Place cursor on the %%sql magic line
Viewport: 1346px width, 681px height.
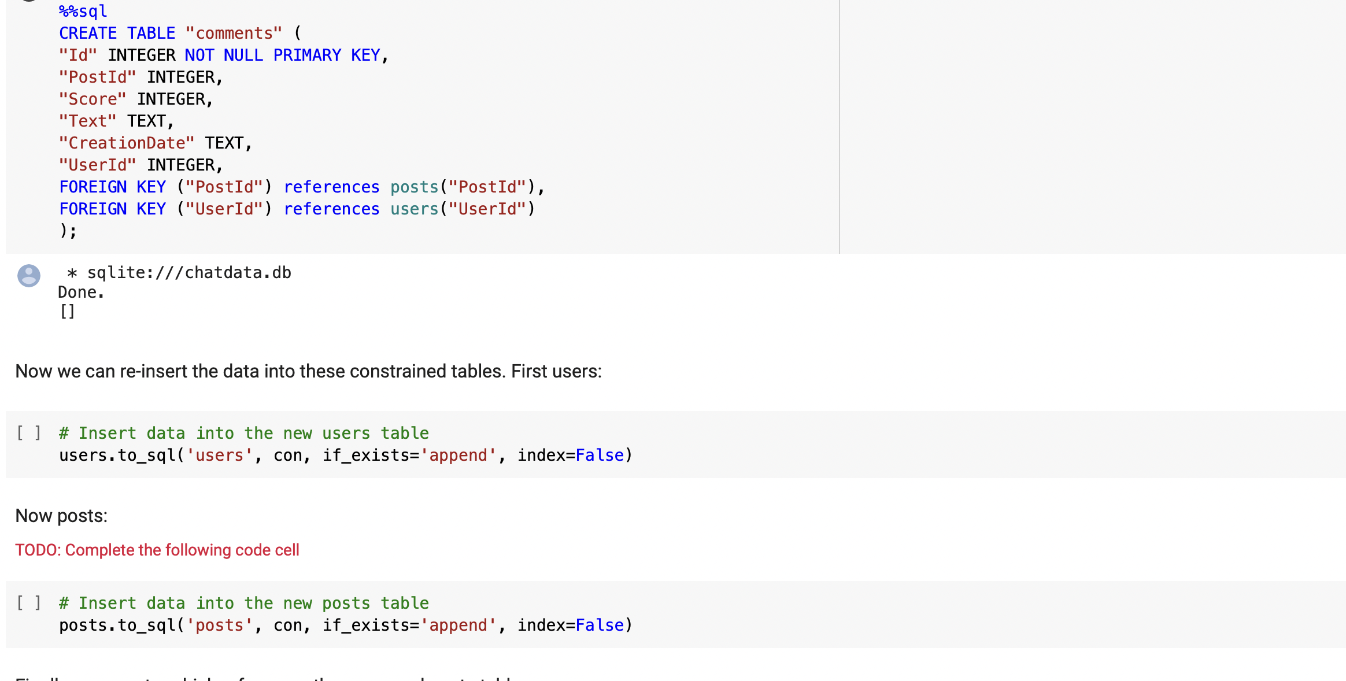pyautogui.click(x=83, y=12)
